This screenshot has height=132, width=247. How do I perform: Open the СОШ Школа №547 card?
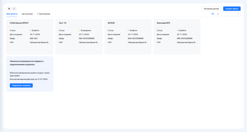click(x=30, y=36)
